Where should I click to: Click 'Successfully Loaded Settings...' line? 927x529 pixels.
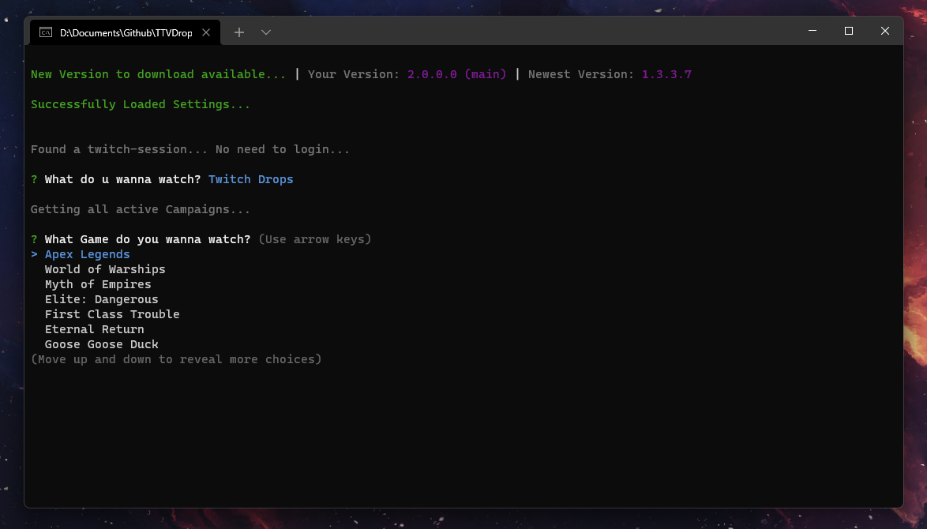click(140, 105)
